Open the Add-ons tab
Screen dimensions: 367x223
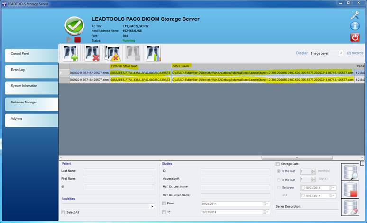pos(32,121)
